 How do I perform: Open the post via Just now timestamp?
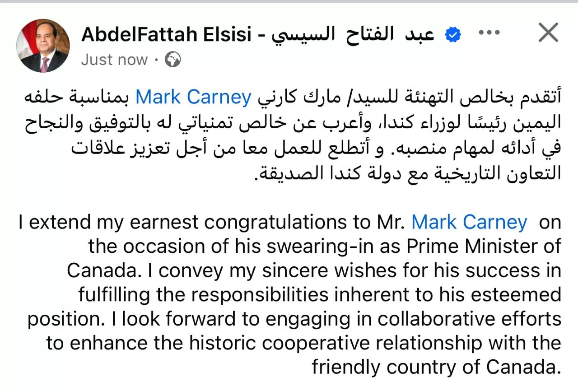coord(115,60)
